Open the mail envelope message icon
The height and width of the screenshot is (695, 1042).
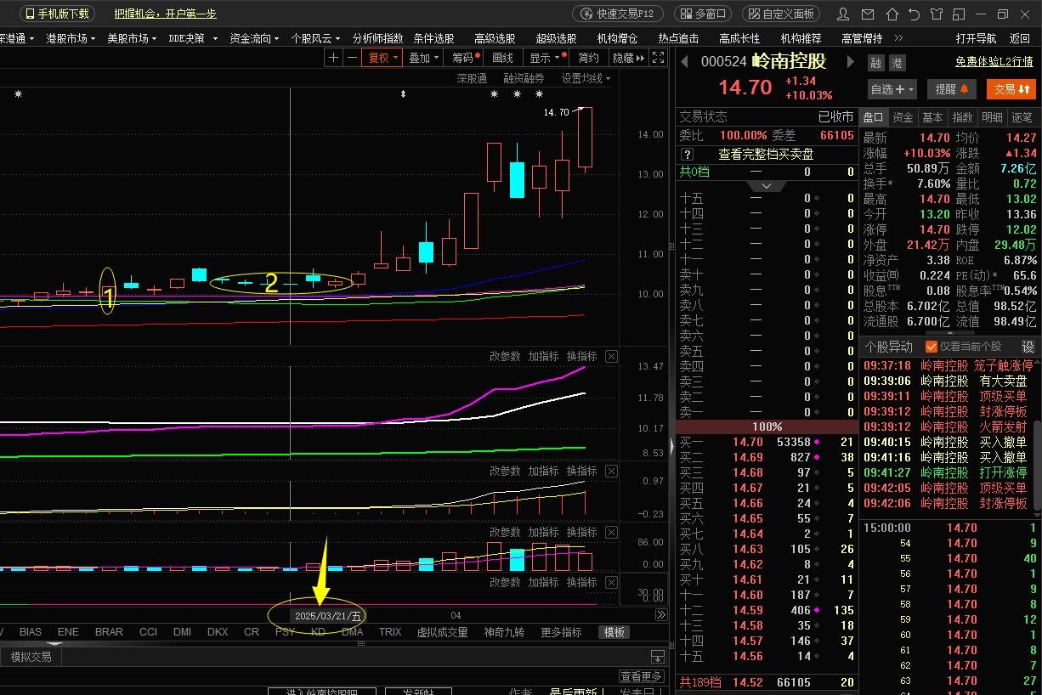(867, 14)
